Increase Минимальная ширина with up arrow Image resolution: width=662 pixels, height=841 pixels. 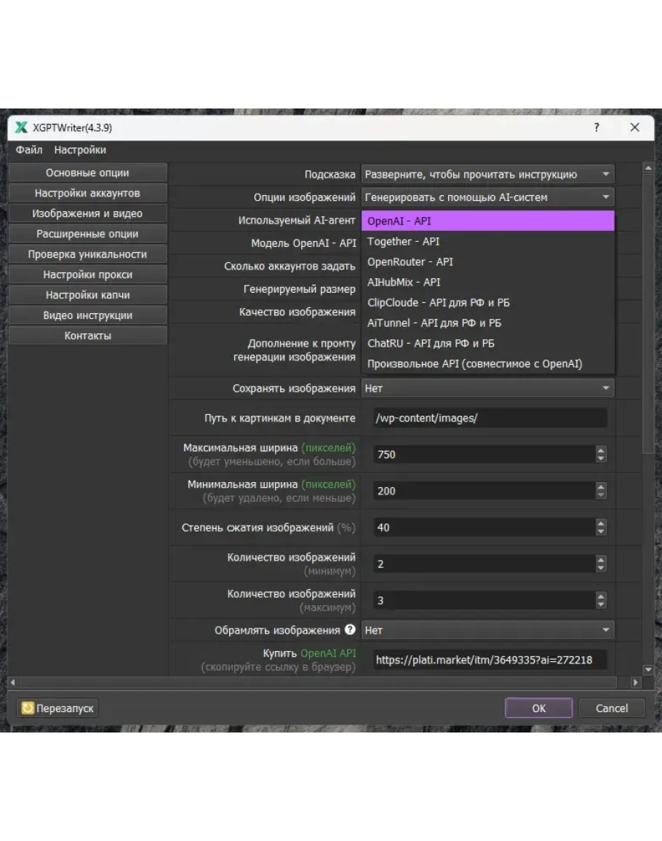[x=601, y=486]
